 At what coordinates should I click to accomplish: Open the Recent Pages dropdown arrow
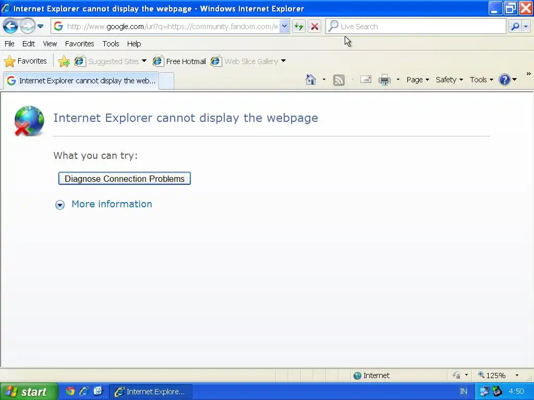point(40,26)
